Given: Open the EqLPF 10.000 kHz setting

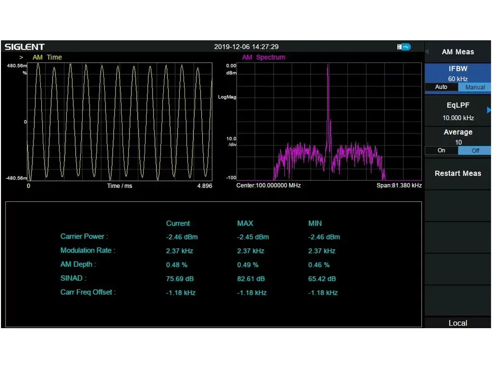Looking at the screenshot, I should click(458, 111).
